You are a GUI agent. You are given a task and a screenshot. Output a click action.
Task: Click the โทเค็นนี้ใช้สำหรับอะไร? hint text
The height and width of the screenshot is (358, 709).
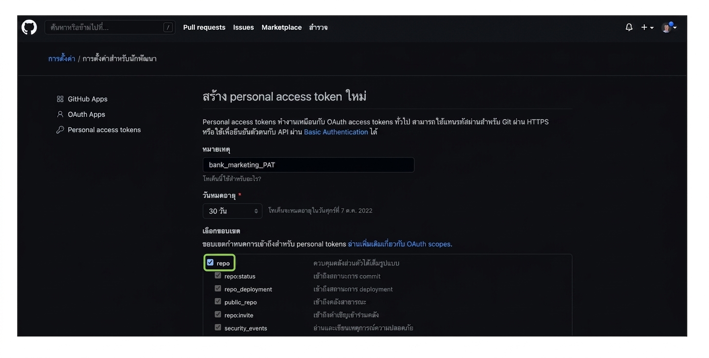[232, 179]
